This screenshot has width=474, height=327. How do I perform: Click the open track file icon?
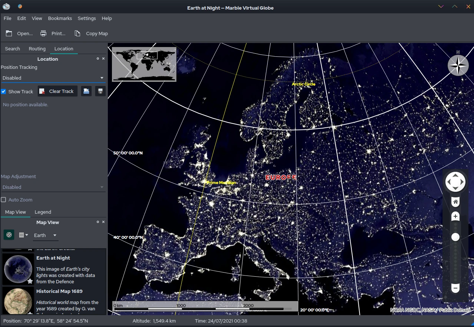86,91
